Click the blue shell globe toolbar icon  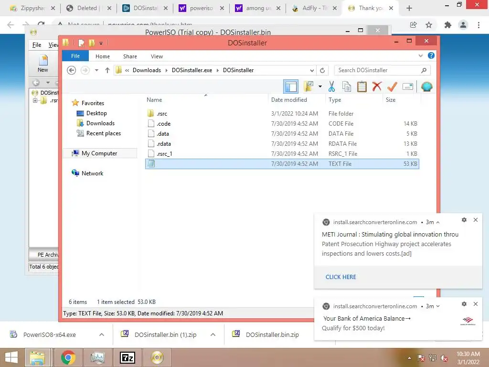(426, 86)
